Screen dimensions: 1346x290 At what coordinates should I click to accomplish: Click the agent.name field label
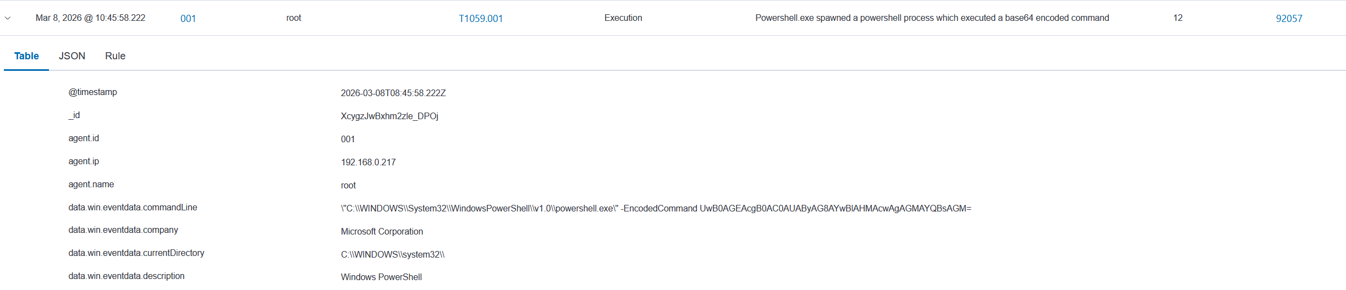(x=91, y=185)
